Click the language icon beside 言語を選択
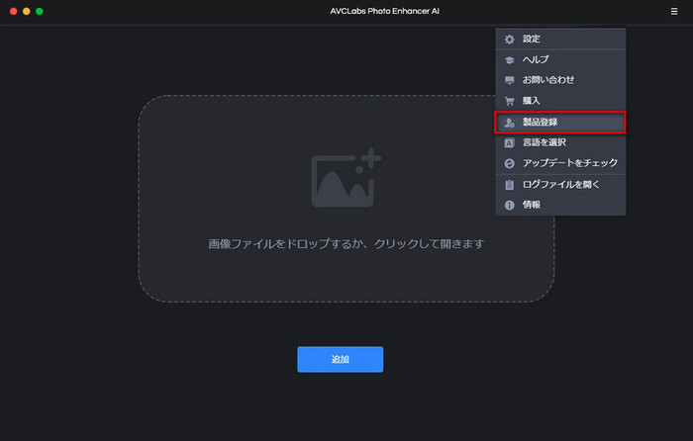 pyautogui.click(x=509, y=142)
